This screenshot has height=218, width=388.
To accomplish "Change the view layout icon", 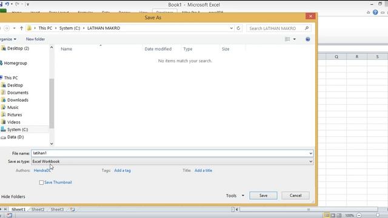I will pyautogui.click(x=287, y=39).
